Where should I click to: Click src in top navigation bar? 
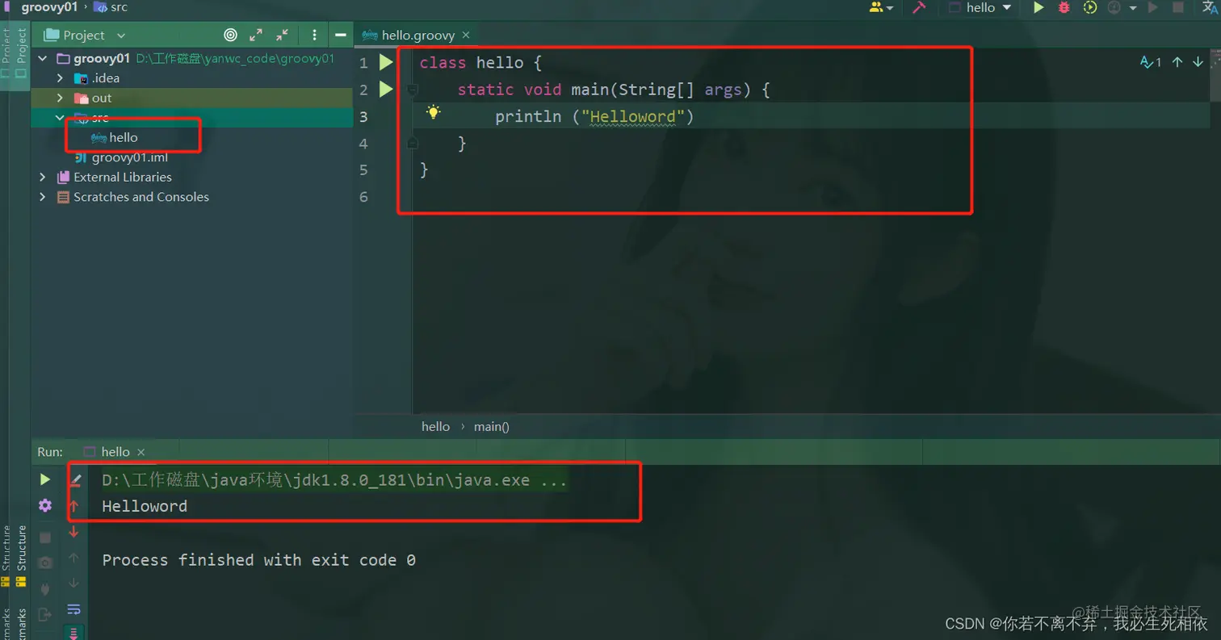tap(111, 7)
